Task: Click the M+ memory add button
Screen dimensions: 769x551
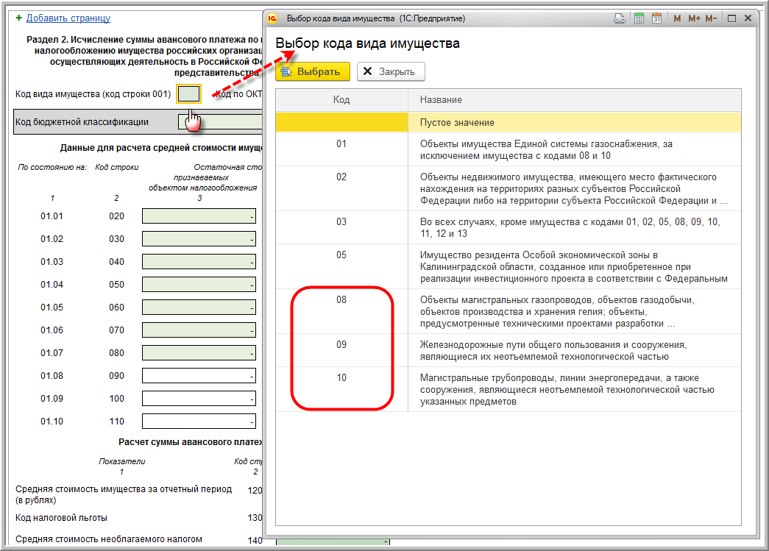Action: [x=694, y=18]
